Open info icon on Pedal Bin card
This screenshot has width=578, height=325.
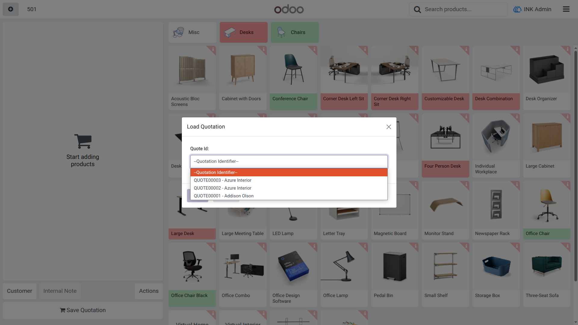coord(415,246)
